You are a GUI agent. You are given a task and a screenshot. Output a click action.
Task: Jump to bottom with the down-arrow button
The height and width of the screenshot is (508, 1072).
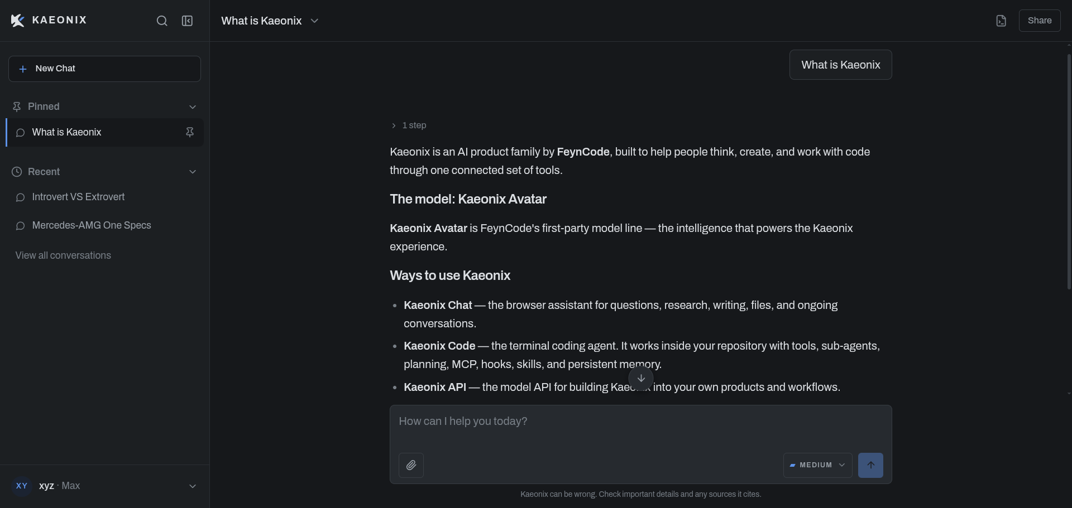[641, 378]
